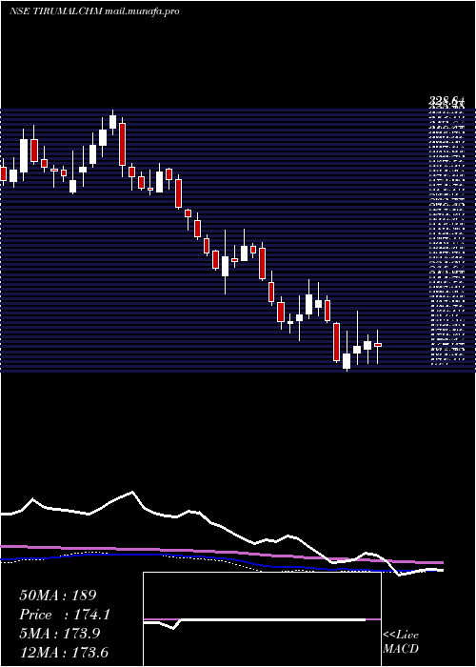
Task: Click the <<Live MACD label
Action: [x=401, y=642]
